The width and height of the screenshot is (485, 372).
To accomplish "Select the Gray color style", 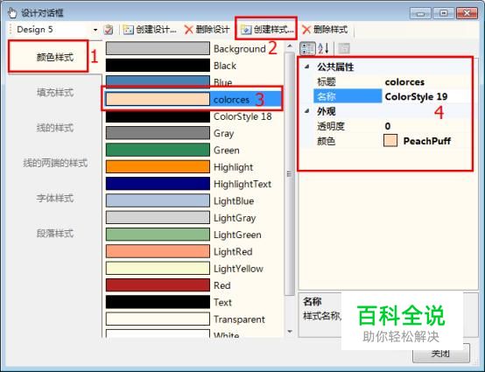I will (193, 133).
